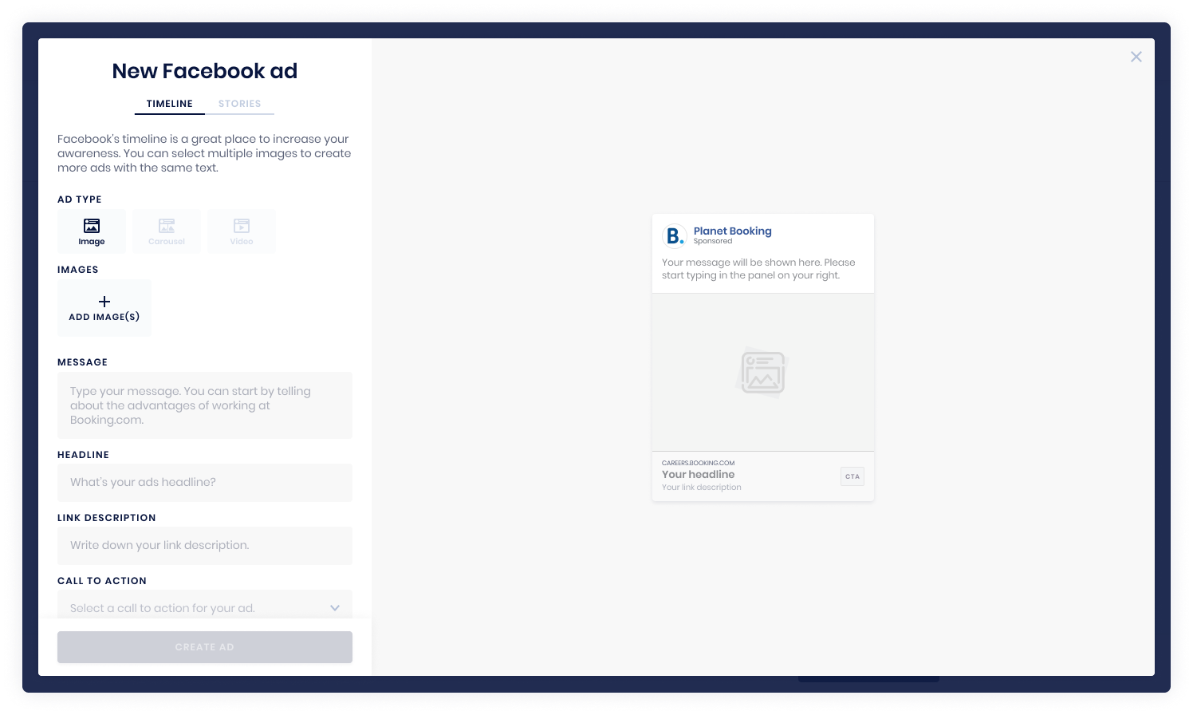This screenshot has height=715, width=1193.
Task: Click into the Message text area
Action: [205, 405]
